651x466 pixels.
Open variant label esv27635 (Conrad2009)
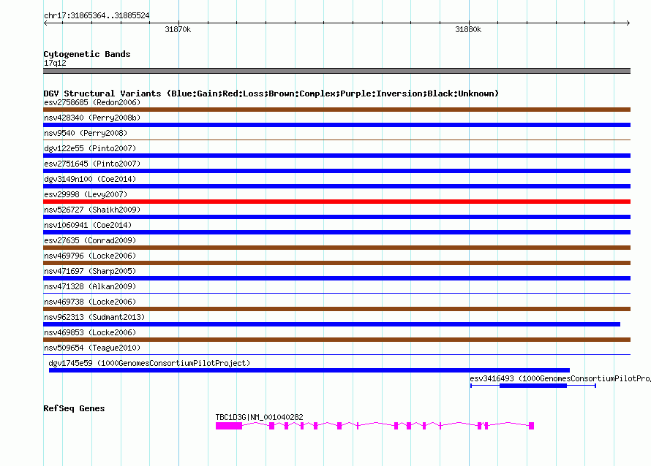point(90,240)
